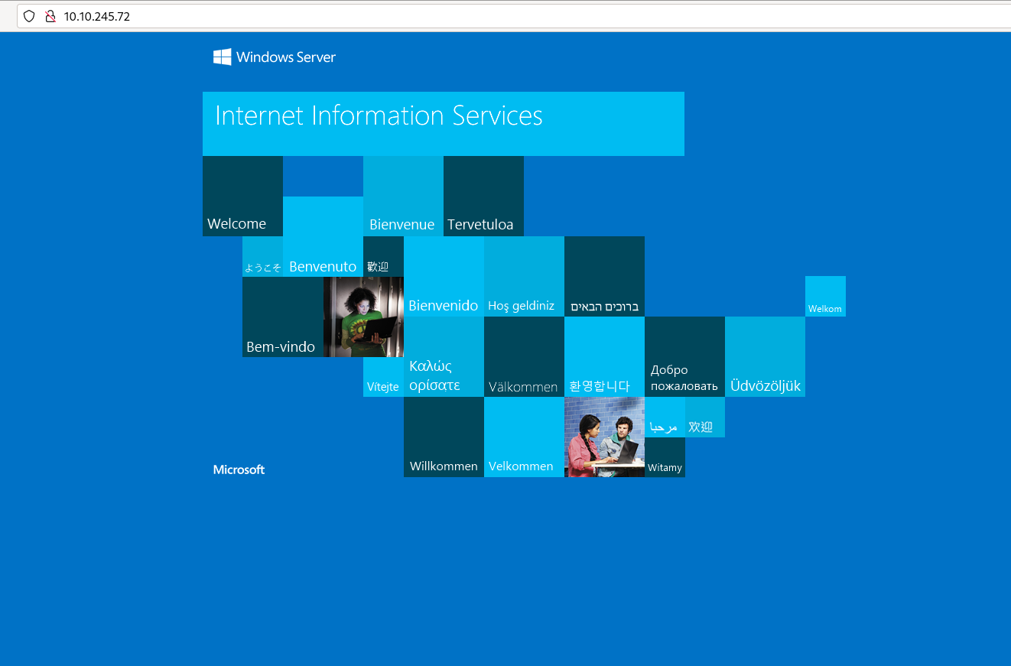Select the Bienvenue tile

[x=403, y=197]
